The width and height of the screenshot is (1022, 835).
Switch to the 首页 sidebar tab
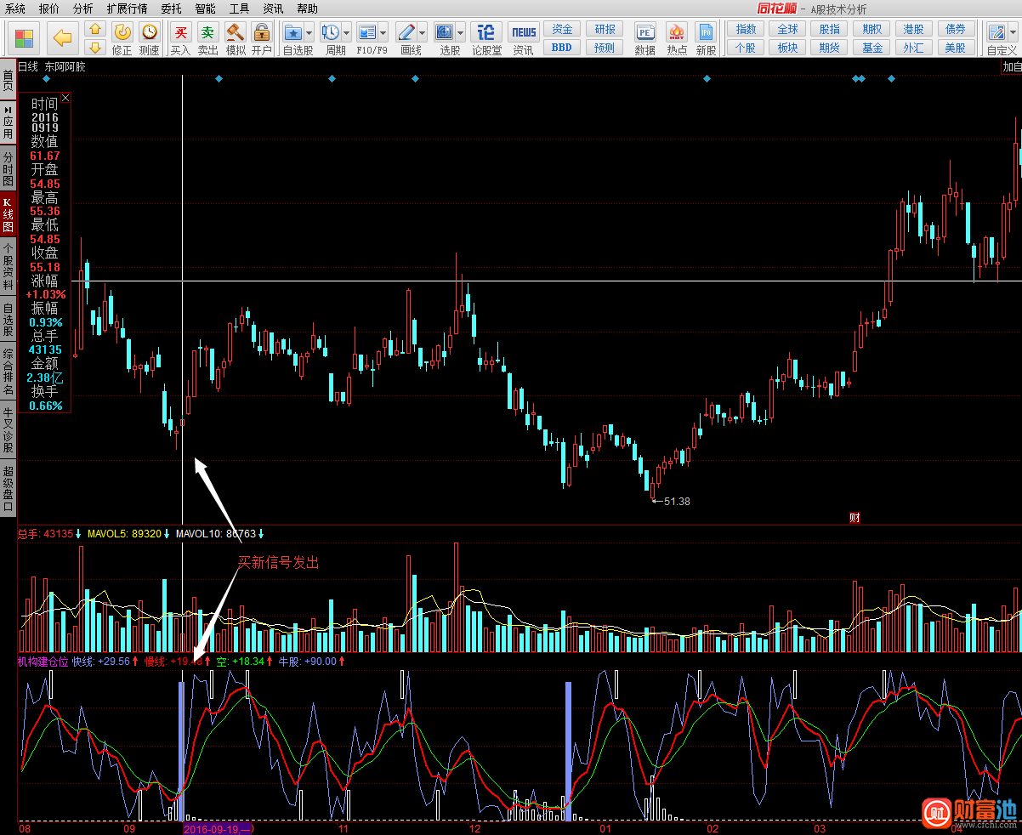[8, 81]
